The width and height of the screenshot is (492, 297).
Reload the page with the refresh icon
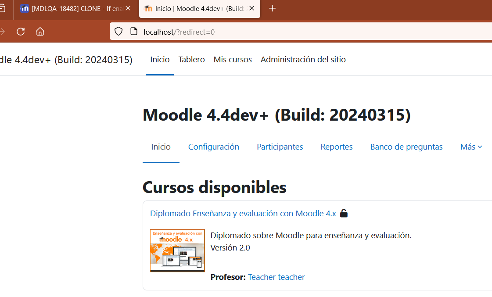coord(21,32)
